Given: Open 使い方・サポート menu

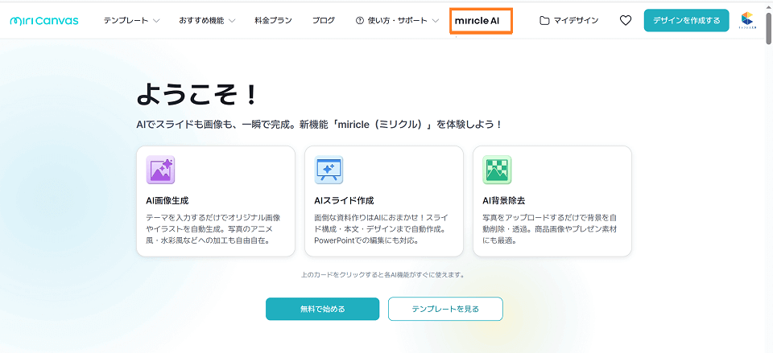Looking at the screenshot, I should pyautogui.click(x=397, y=21).
